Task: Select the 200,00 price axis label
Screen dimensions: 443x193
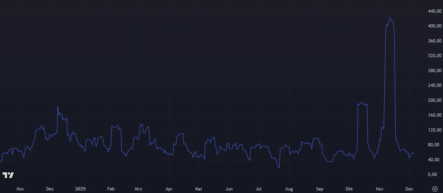Action: click(x=435, y=100)
